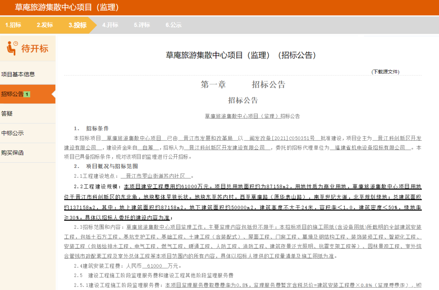
Task: Click the 2.5 supervision service fee line
Action: tap(153, 275)
